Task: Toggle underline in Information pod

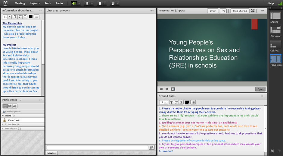Action: point(25,17)
